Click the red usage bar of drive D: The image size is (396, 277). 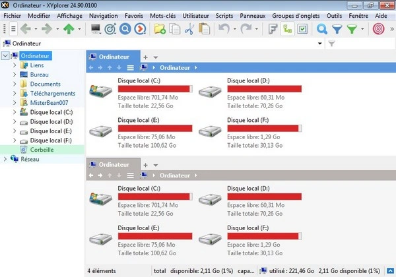click(264, 88)
